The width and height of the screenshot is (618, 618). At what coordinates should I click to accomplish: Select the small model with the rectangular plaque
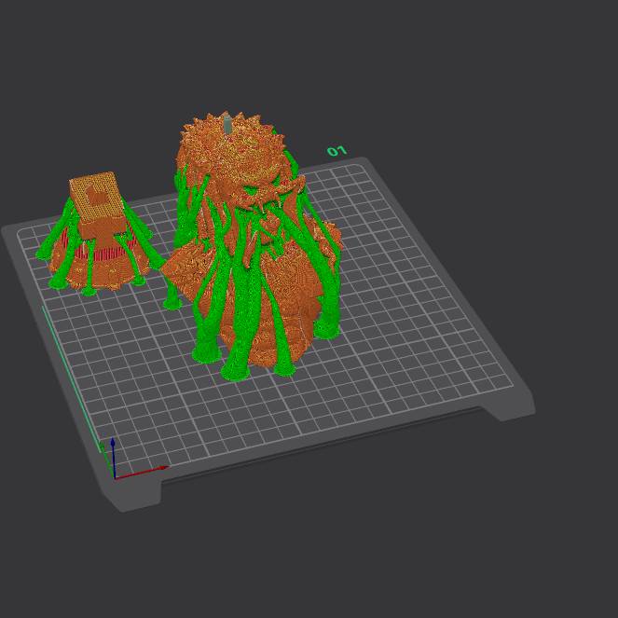[99, 235]
